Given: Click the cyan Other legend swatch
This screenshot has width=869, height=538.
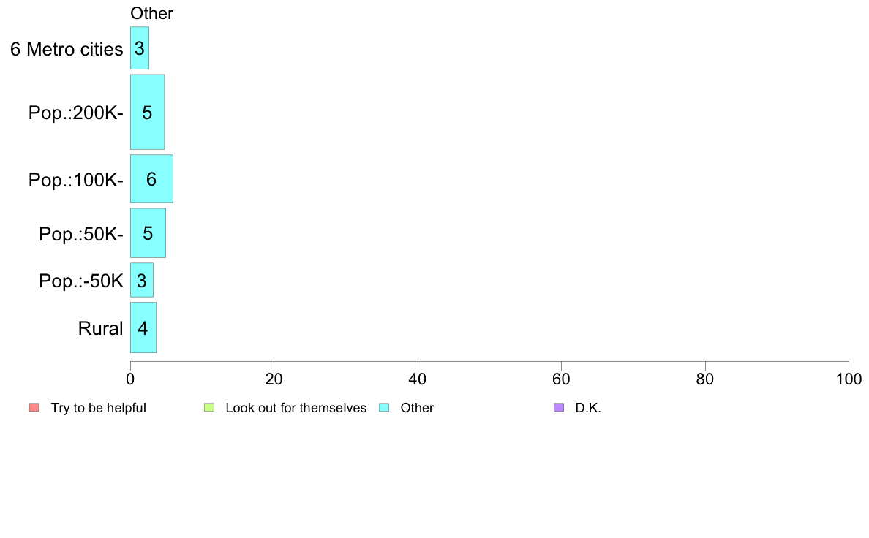Looking at the screenshot, I should pos(384,407).
